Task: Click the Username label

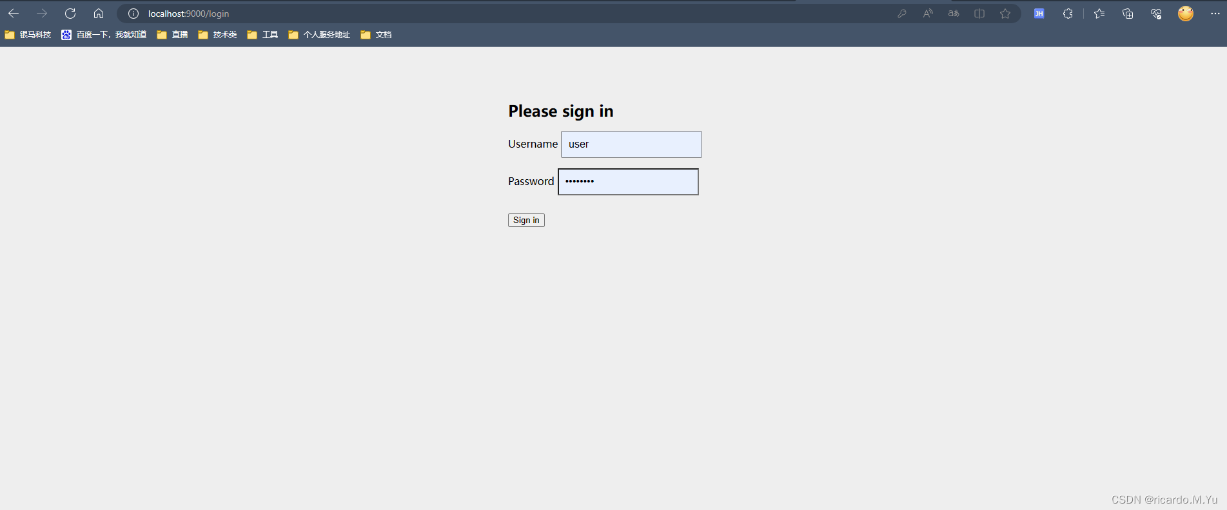Action: (x=533, y=144)
